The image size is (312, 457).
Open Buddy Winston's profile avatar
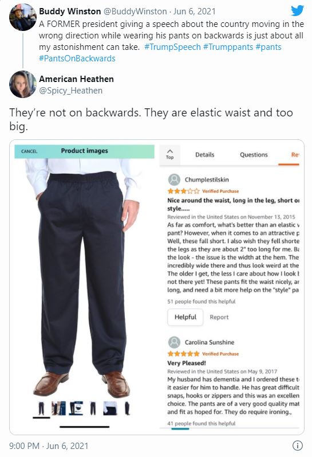(23, 17)
